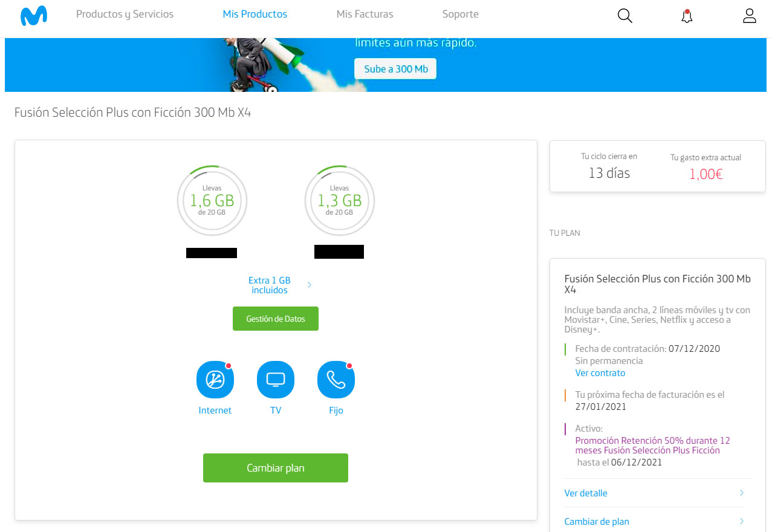Click the Gestión de Datos button
This screenshot has height=532, width=772.
pyautogui.click(x=276, y=319)
